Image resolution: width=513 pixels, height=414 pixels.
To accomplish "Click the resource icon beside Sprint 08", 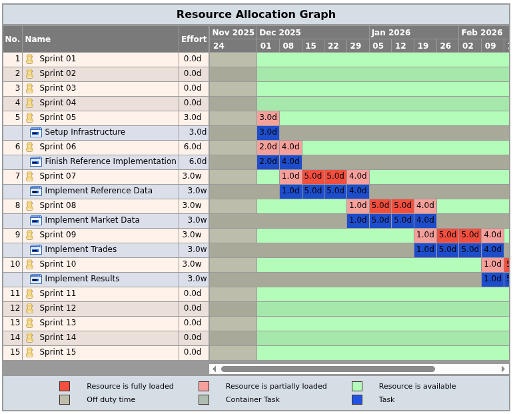I will point(29,205).
